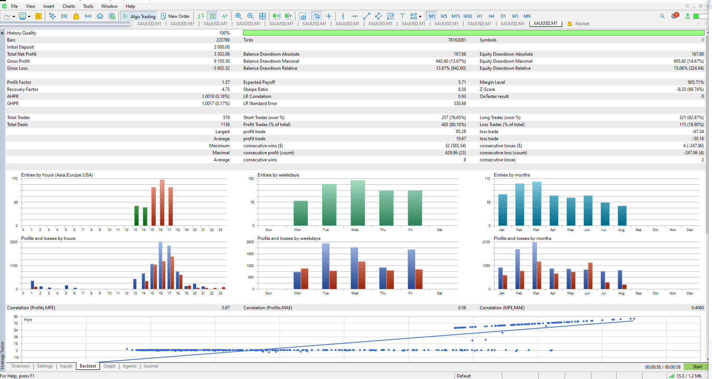
Task: Toggle the M1 timeframe button
Action: click(x=432, y=16)
